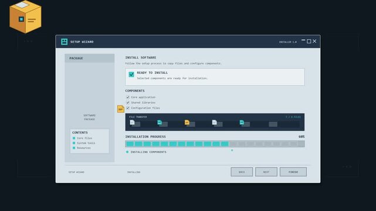The height and width of the screenshot is (211, 376).
Task: Click the second teal file icon in File Transfer
Action: [x=242, y=122]
